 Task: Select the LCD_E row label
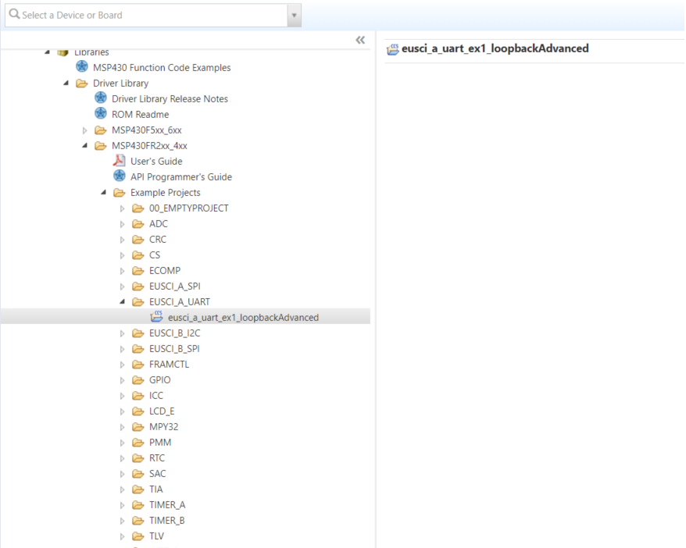[162, 411]
